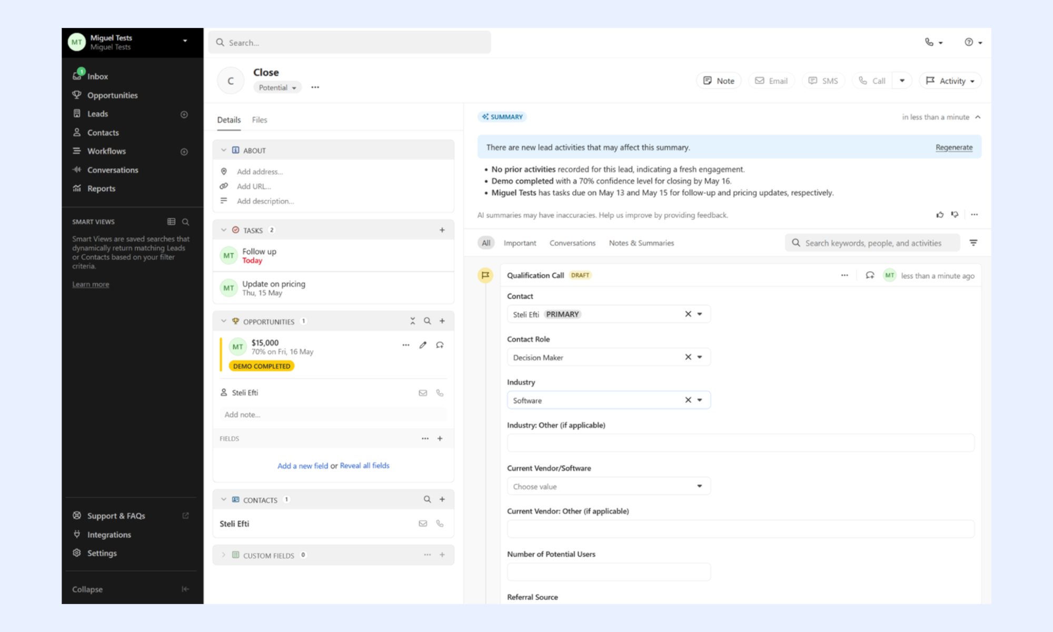Open Integrations page
The image size is (1053, 632).
coord(109,535)
